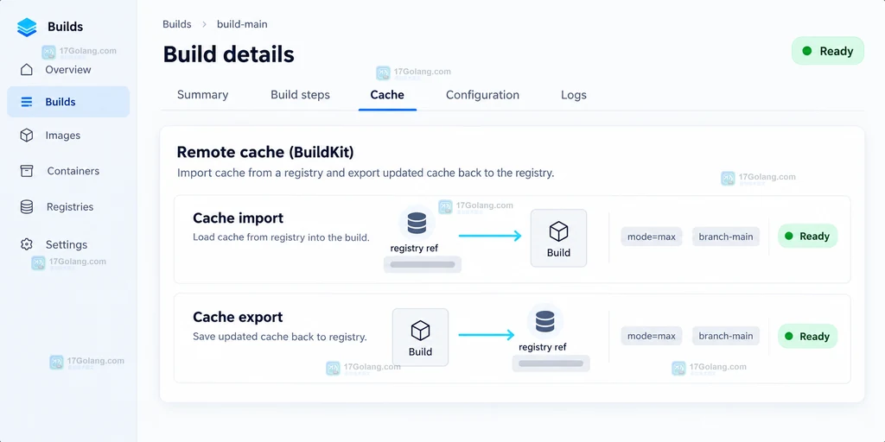Viewport: 885px width, 442px height.
Task: Click 'Save updated cache back to registry.' text
Action: 280,338
